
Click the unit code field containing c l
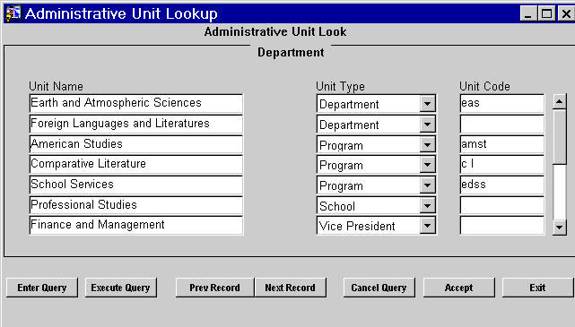click(502, 164)
